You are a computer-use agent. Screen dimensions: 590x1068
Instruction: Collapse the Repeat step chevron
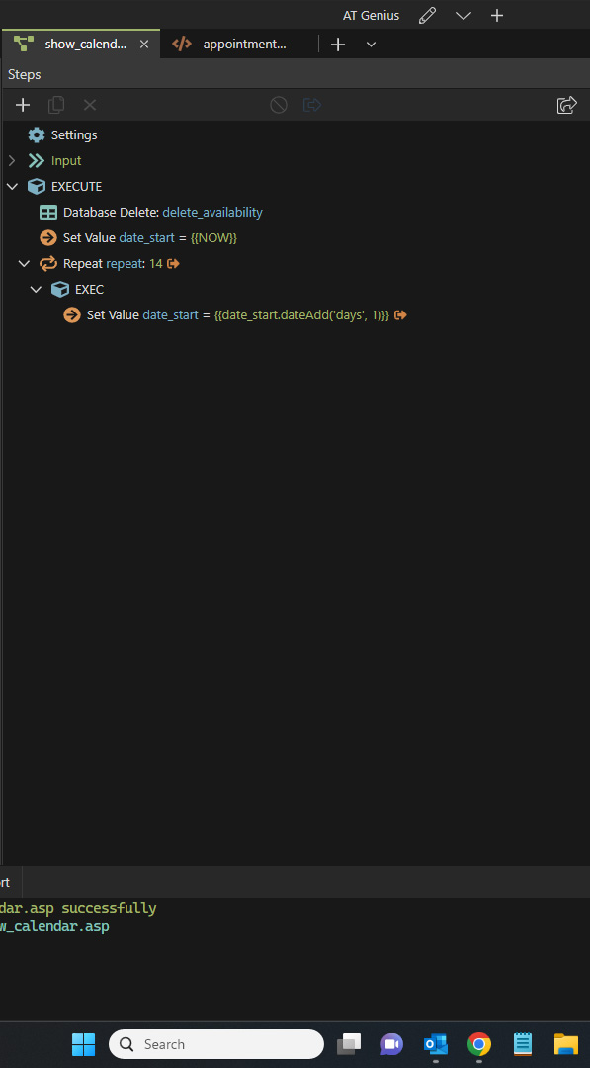coord(24,264)
